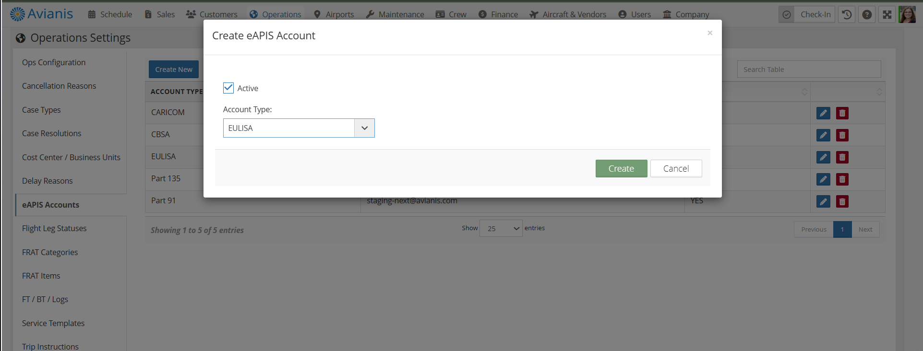Click the user profile avatar
Screen dimensions: 923x351
click(907, 14)
